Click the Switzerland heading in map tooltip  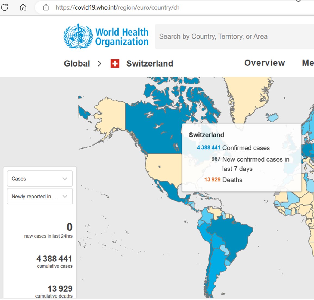click(206, 135)
